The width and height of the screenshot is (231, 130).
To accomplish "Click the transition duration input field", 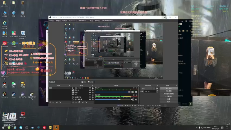I will [x=150, y=91].
